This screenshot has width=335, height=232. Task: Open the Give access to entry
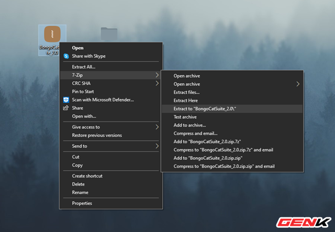[x=111, y=127]
